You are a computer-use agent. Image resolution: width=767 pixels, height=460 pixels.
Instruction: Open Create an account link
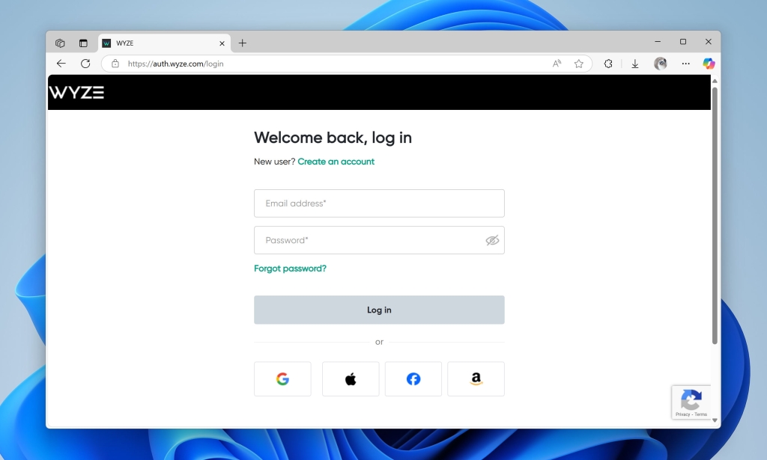[336, 162]
